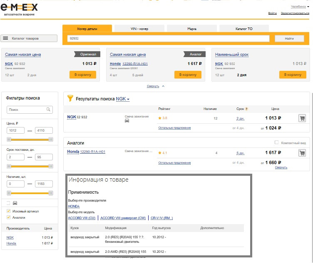The width and height of the screenshot is (313, 267).
Task: Click В корзину for Оригинал NGK card
Action: (83, 75)
